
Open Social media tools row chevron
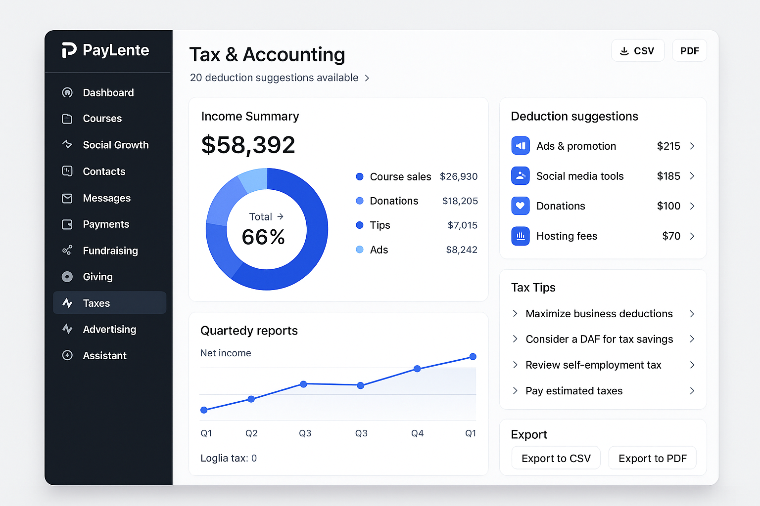click(x=692, y=176)
